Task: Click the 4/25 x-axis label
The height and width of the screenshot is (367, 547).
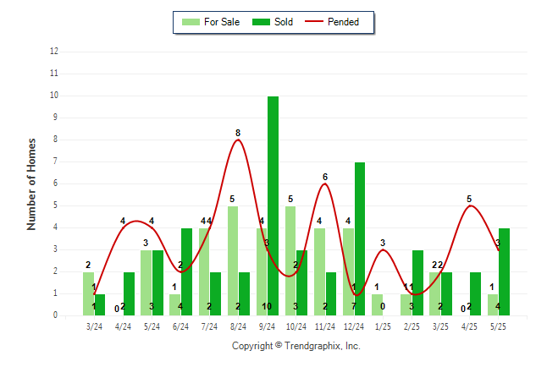Action: [469, 326]
